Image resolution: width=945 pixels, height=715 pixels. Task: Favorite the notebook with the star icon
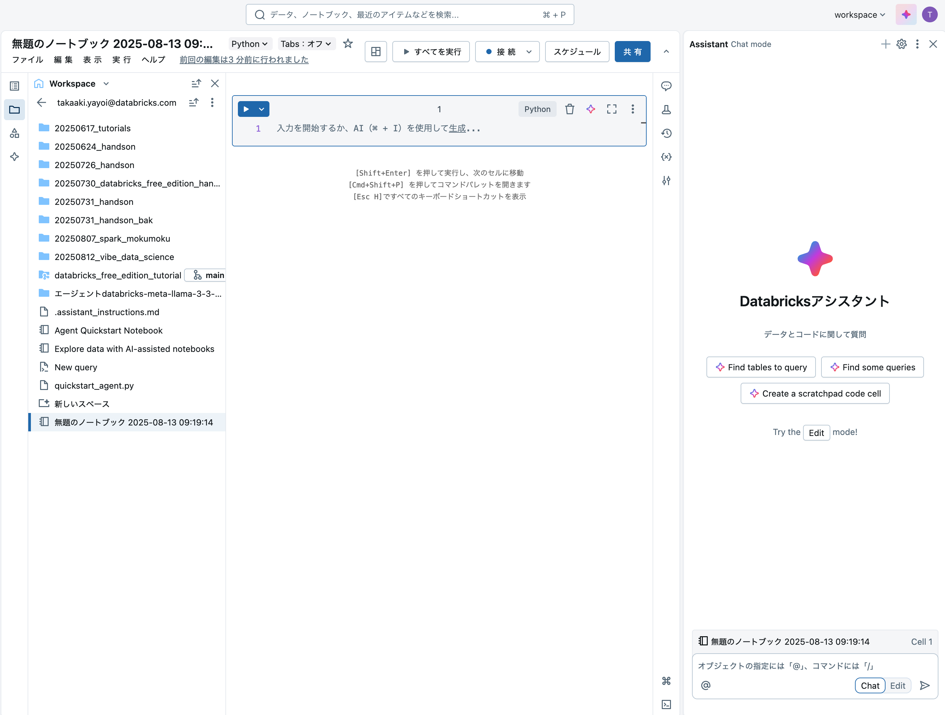348,44
